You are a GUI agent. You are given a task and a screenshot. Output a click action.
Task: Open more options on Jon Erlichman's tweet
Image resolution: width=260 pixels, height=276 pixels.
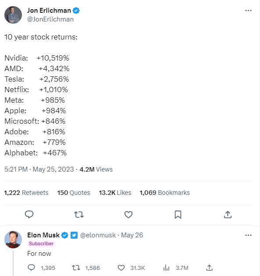pos(248,11)
